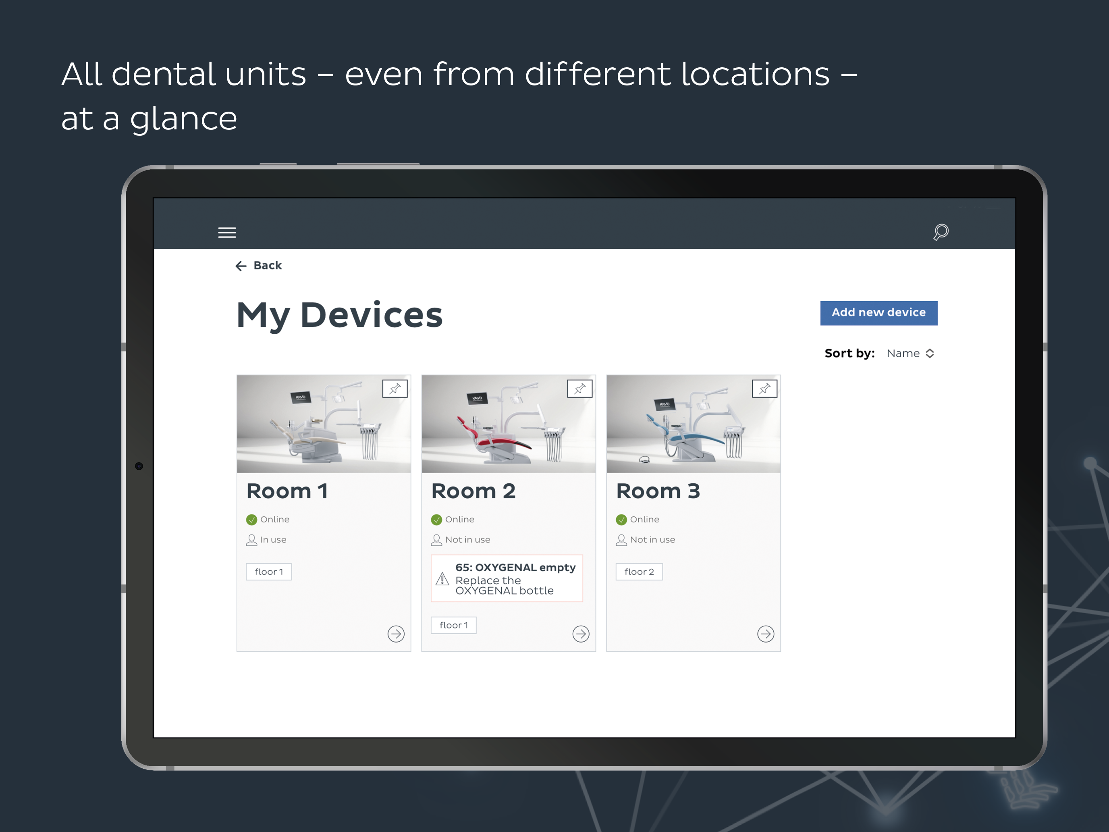Image resolution: width=1109 pixels, height=832 pixels.
Task: Click the My Devices heading
Action: pyautogui.click(x=339, y=316)
